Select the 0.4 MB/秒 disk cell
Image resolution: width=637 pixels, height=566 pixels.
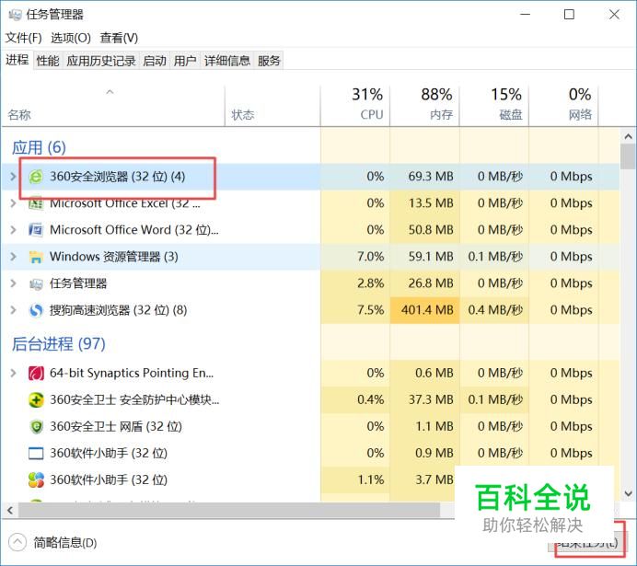(494, 310)
